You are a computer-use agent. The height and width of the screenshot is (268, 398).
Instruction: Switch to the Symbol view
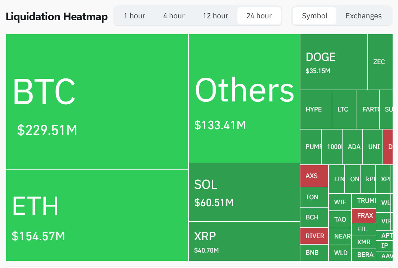coord(314,16)
